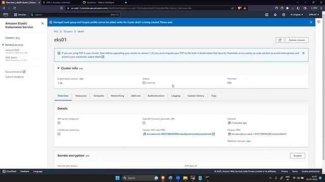Viewport: 325px width, 182px height.
Task: Copy the Cluster ARN value
Action: (x=229, y=134)
